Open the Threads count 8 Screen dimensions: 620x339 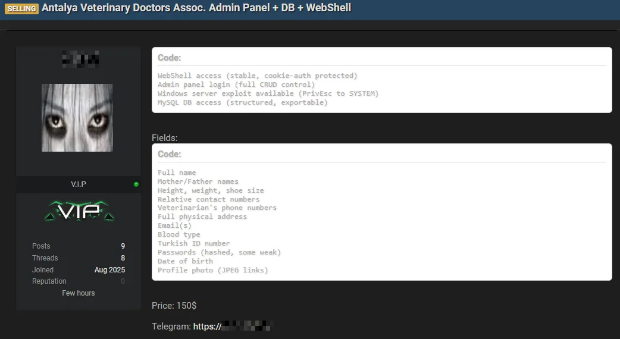123,258
